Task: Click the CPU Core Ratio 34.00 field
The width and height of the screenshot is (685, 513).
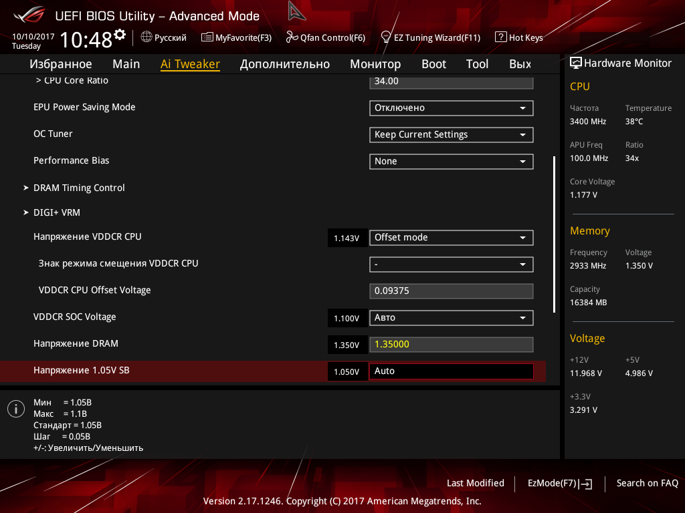Action: [x=452, y=82]
